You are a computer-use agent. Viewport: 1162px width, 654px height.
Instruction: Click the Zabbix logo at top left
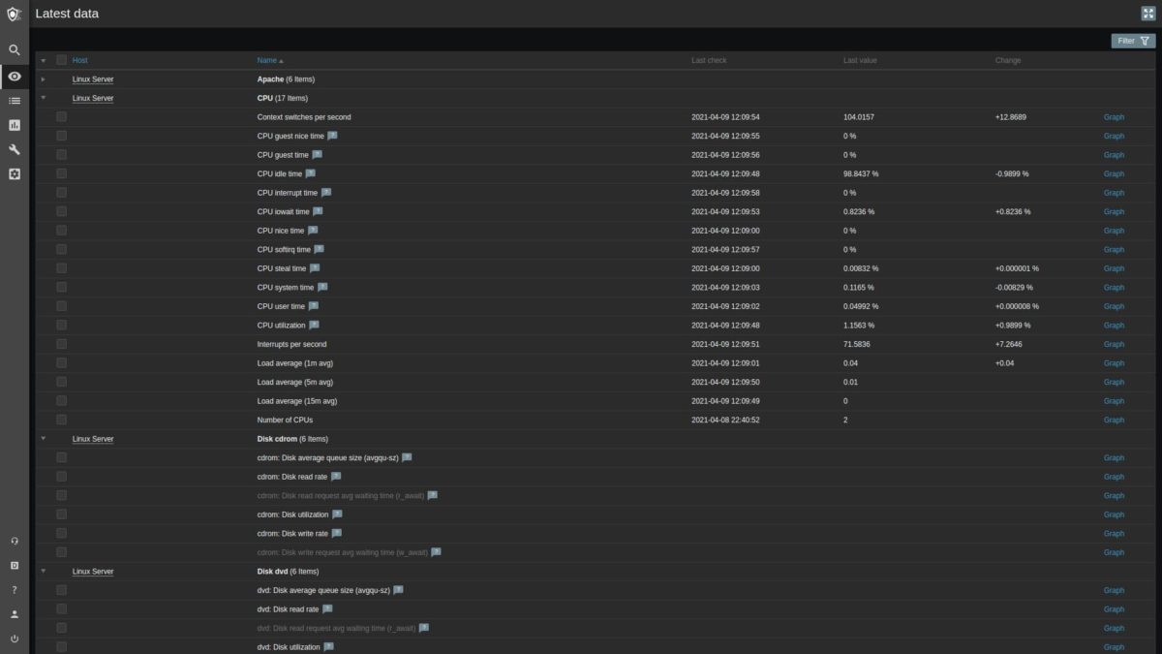click(14, 13)
